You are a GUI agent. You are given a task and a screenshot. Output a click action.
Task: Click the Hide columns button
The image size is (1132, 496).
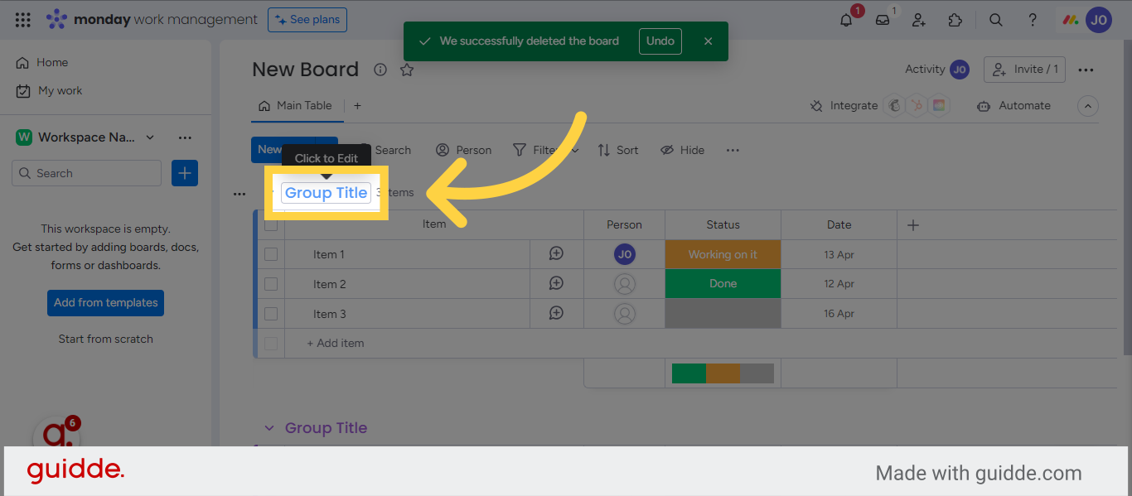click(x=683, y=150)
